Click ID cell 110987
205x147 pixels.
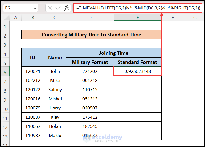(x=33, y=135)
